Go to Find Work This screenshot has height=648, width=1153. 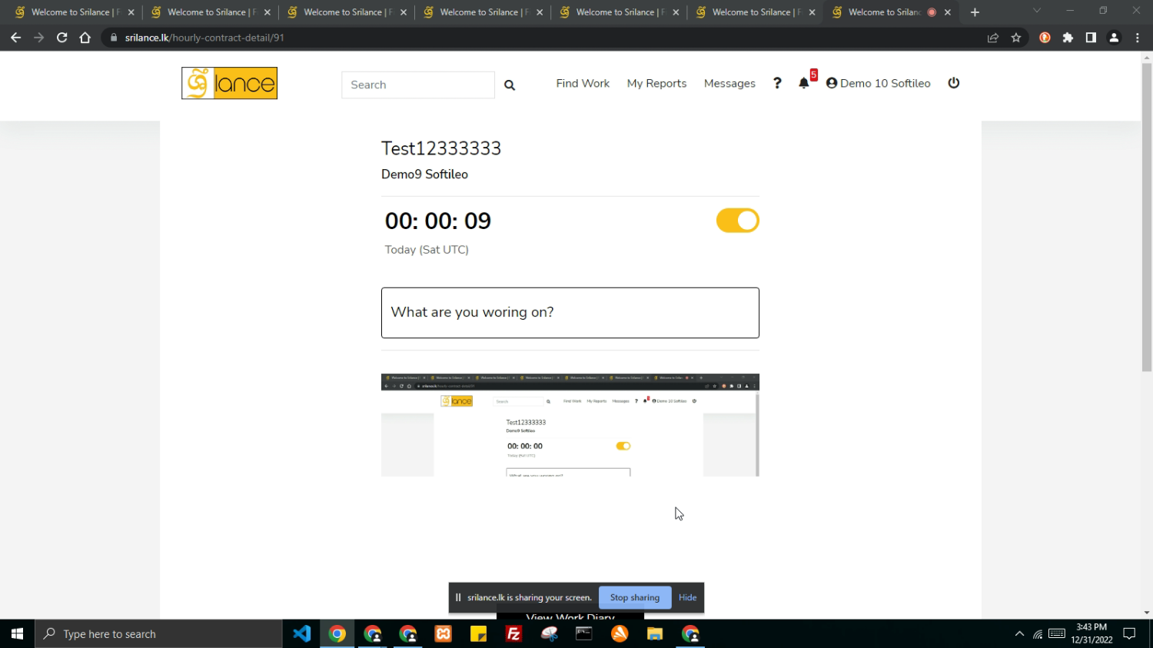583,83
